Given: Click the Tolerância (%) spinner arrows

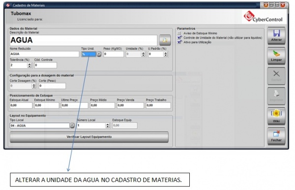Looking at the screenshot, I should (x=29, y=65).
